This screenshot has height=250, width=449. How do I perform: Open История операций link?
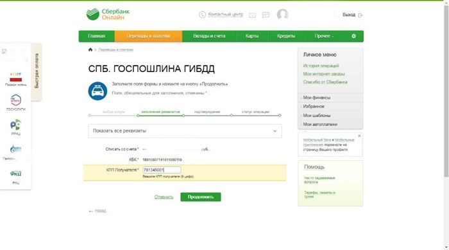pos(321,66)
